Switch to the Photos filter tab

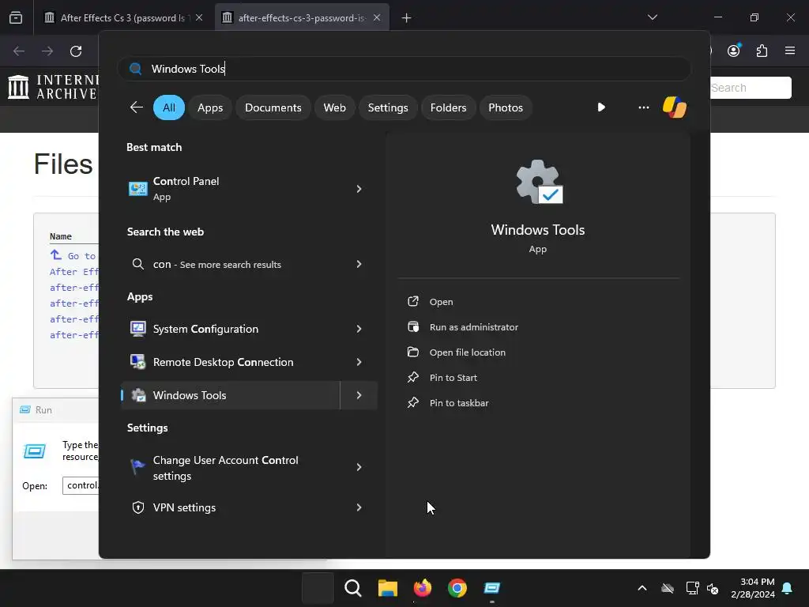505,107
